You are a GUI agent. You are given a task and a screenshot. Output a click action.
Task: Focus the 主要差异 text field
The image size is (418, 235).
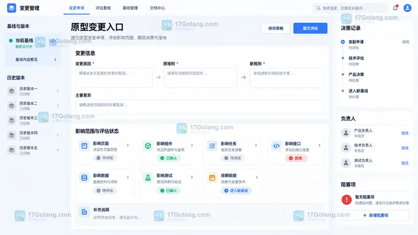pyautogui.click(x=200, y=107)
